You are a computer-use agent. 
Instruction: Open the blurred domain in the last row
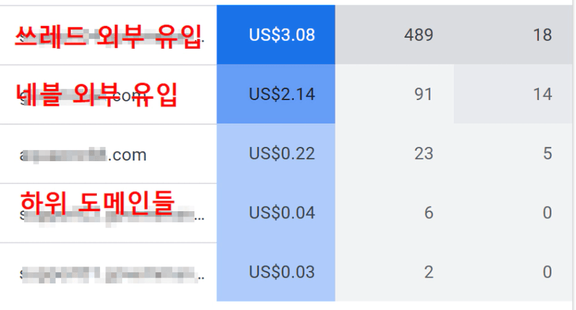pyautogui.click(x=111, y=273)
